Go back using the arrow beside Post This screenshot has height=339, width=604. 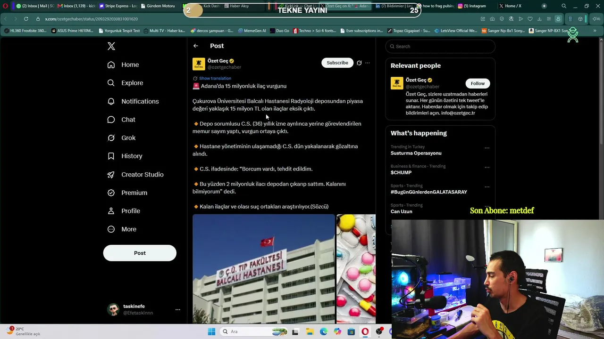(196, 46)
